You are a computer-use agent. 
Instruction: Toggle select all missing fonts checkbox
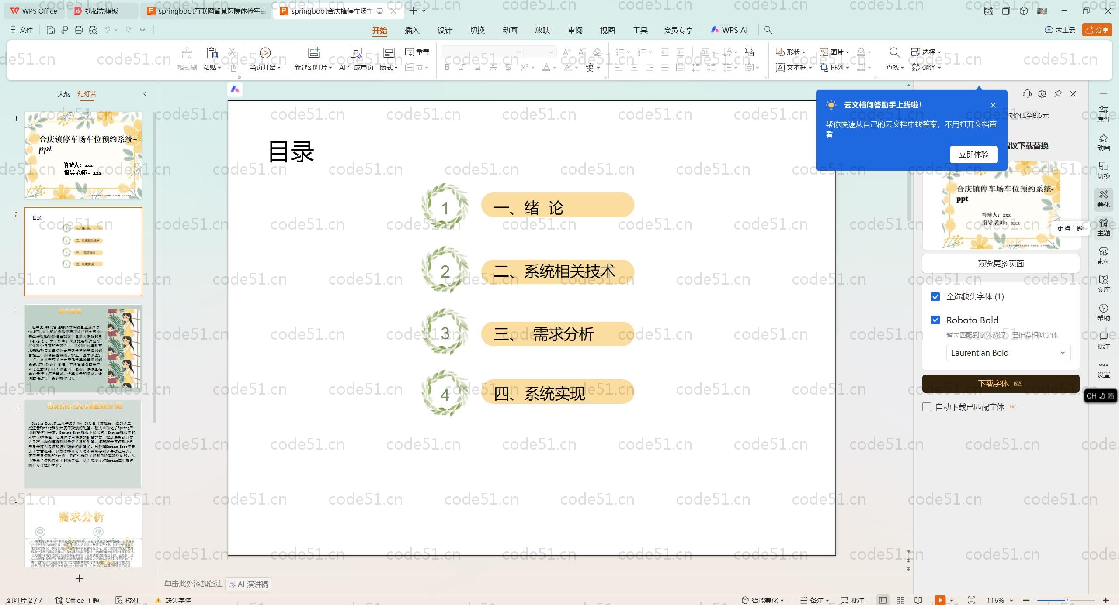[935, 297]
